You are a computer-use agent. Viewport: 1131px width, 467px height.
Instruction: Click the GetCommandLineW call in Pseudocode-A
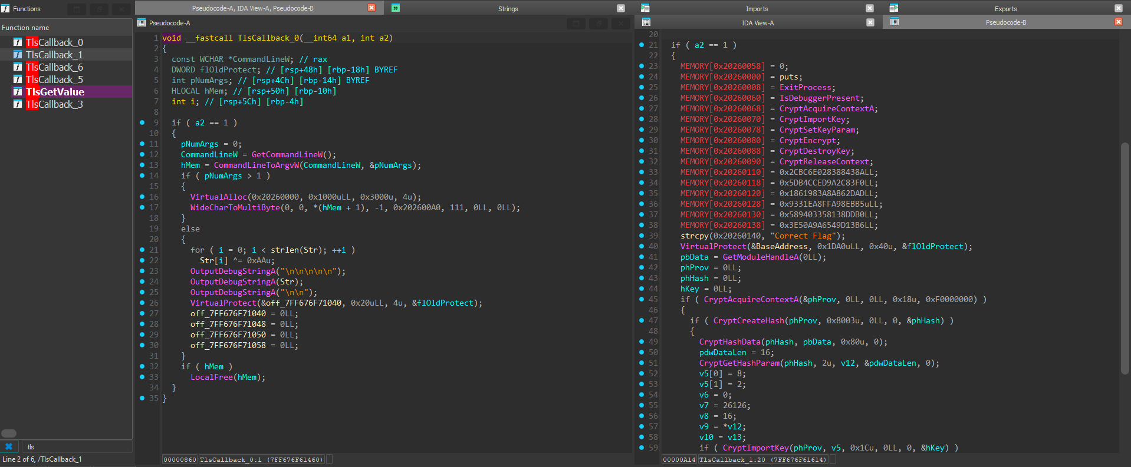(x=287, y=154)
